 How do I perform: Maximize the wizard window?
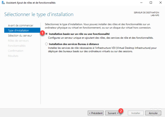[151, 3]
